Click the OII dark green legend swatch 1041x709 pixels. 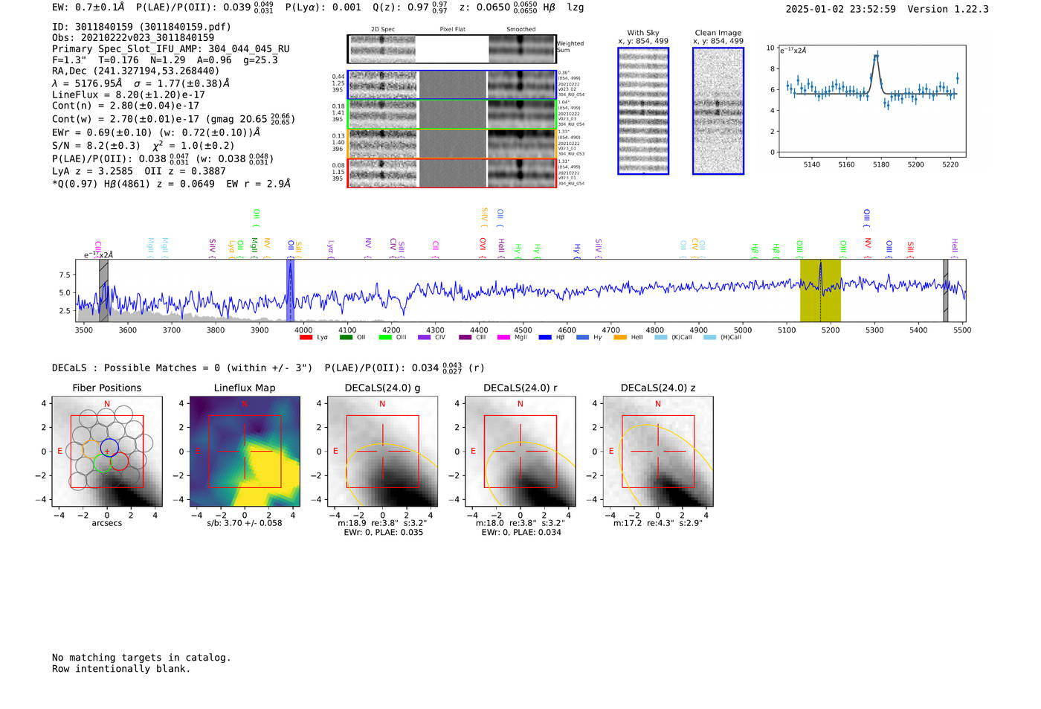(346, 338)
